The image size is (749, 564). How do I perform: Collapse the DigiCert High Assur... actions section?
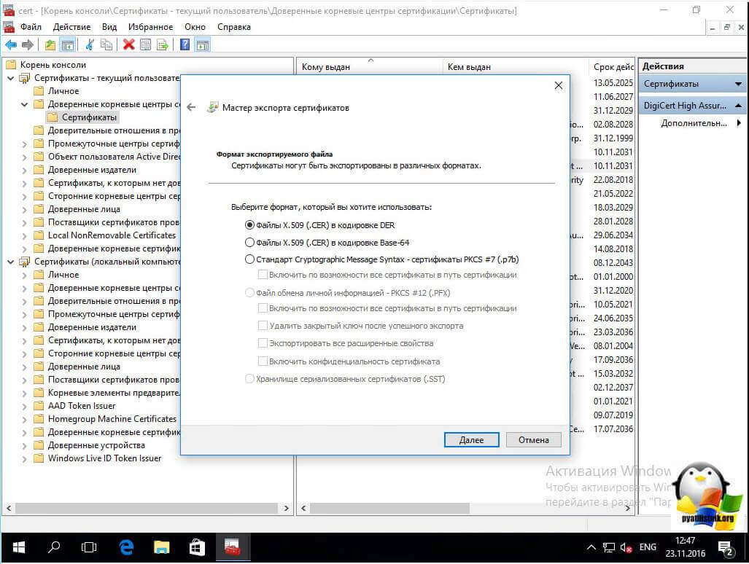tap(739, 106)
